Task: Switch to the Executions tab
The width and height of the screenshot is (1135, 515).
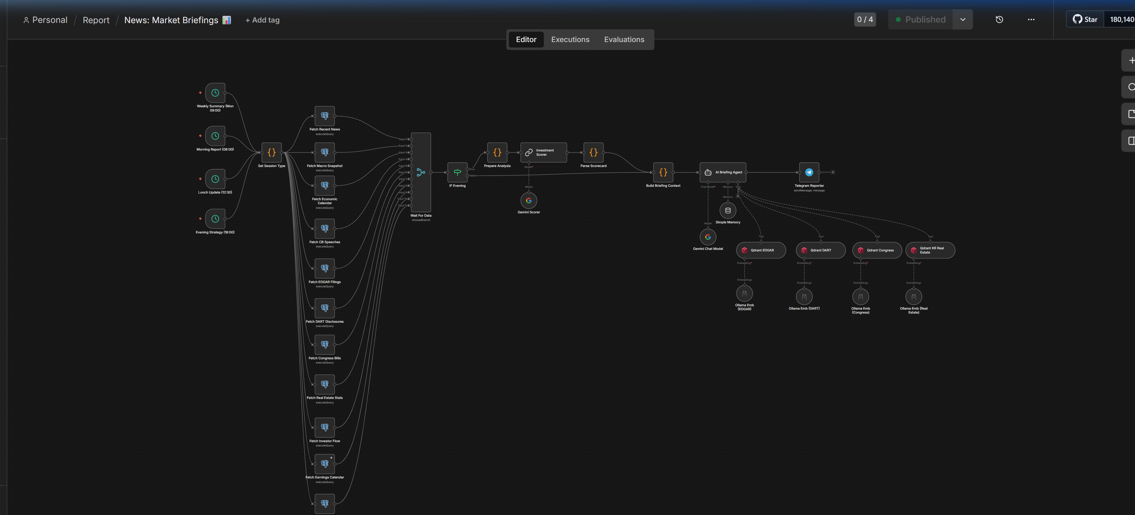Action: pyautogui.click(x=570, y=40)
